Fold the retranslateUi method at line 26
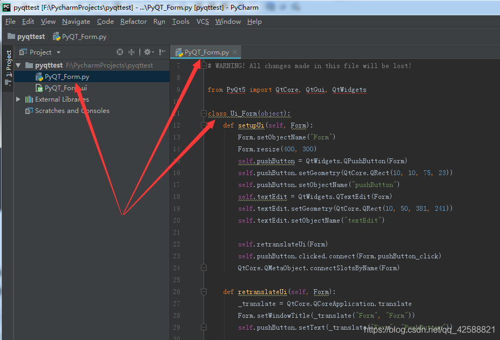500x340 pixels. click(204, 291)
